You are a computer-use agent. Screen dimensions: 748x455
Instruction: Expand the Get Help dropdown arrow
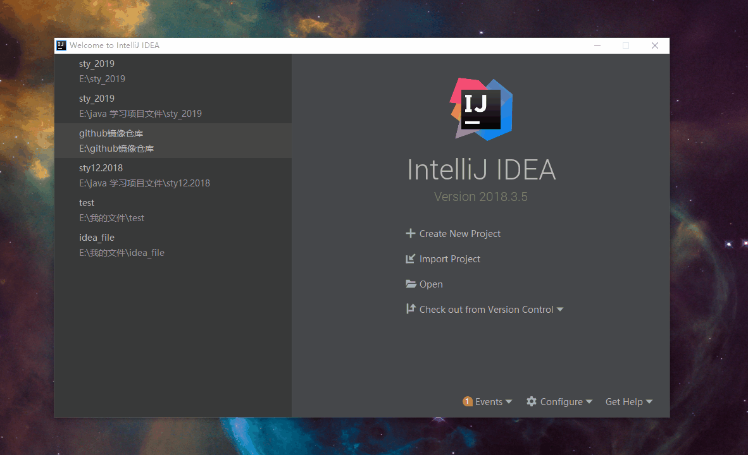(x=649, y=402)
